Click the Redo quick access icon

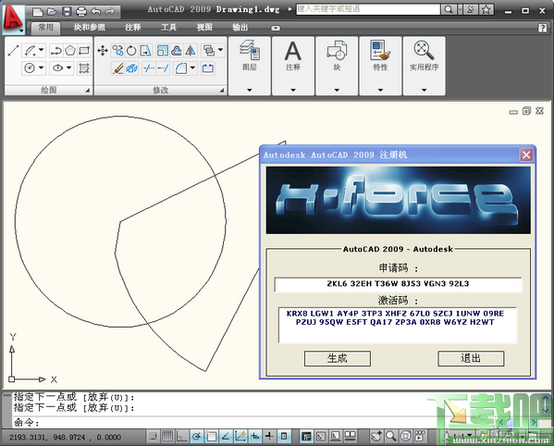110,12
